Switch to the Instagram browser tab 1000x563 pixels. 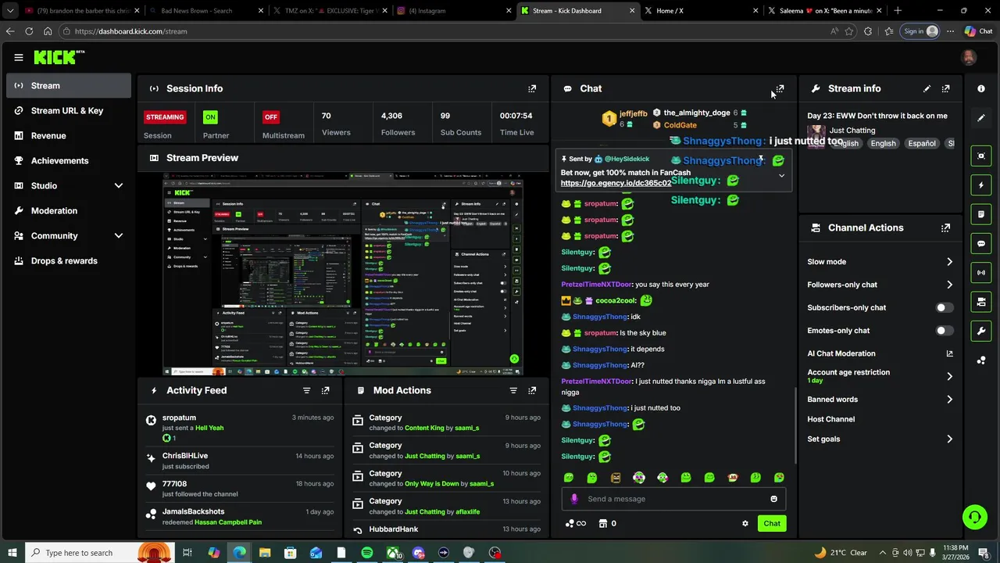(x=452, y=11)
